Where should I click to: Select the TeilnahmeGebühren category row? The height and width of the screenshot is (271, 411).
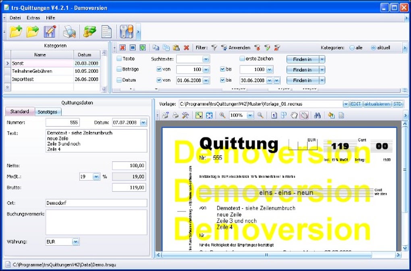click(55, 71)
